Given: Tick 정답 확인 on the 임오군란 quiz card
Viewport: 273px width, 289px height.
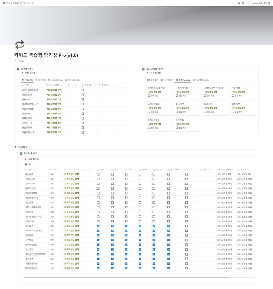Looking at the screenshot, I should pos(205,112).
